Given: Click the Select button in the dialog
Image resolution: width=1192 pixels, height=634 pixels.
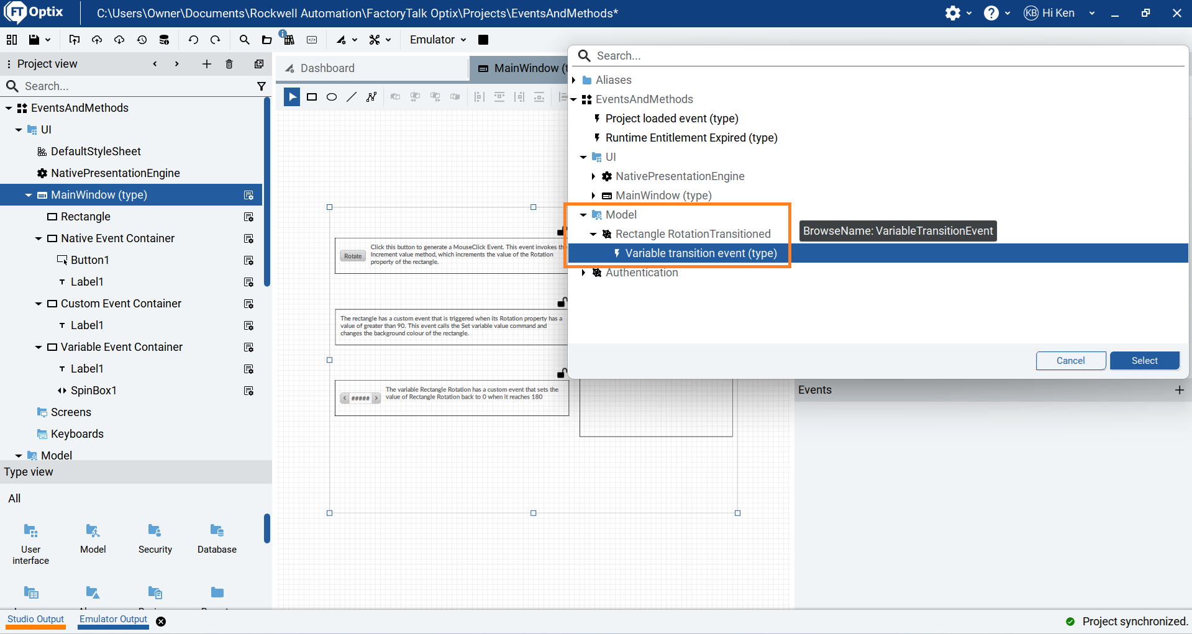Looking at the screenshot, I should click(x=1144, y=361).
